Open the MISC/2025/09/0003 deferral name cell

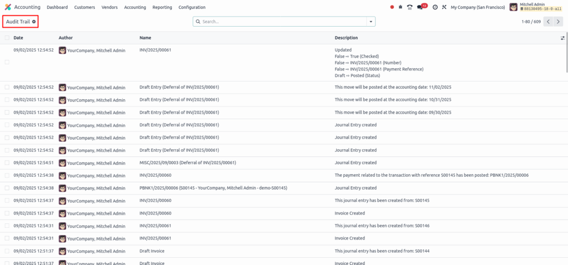point(187,162)
